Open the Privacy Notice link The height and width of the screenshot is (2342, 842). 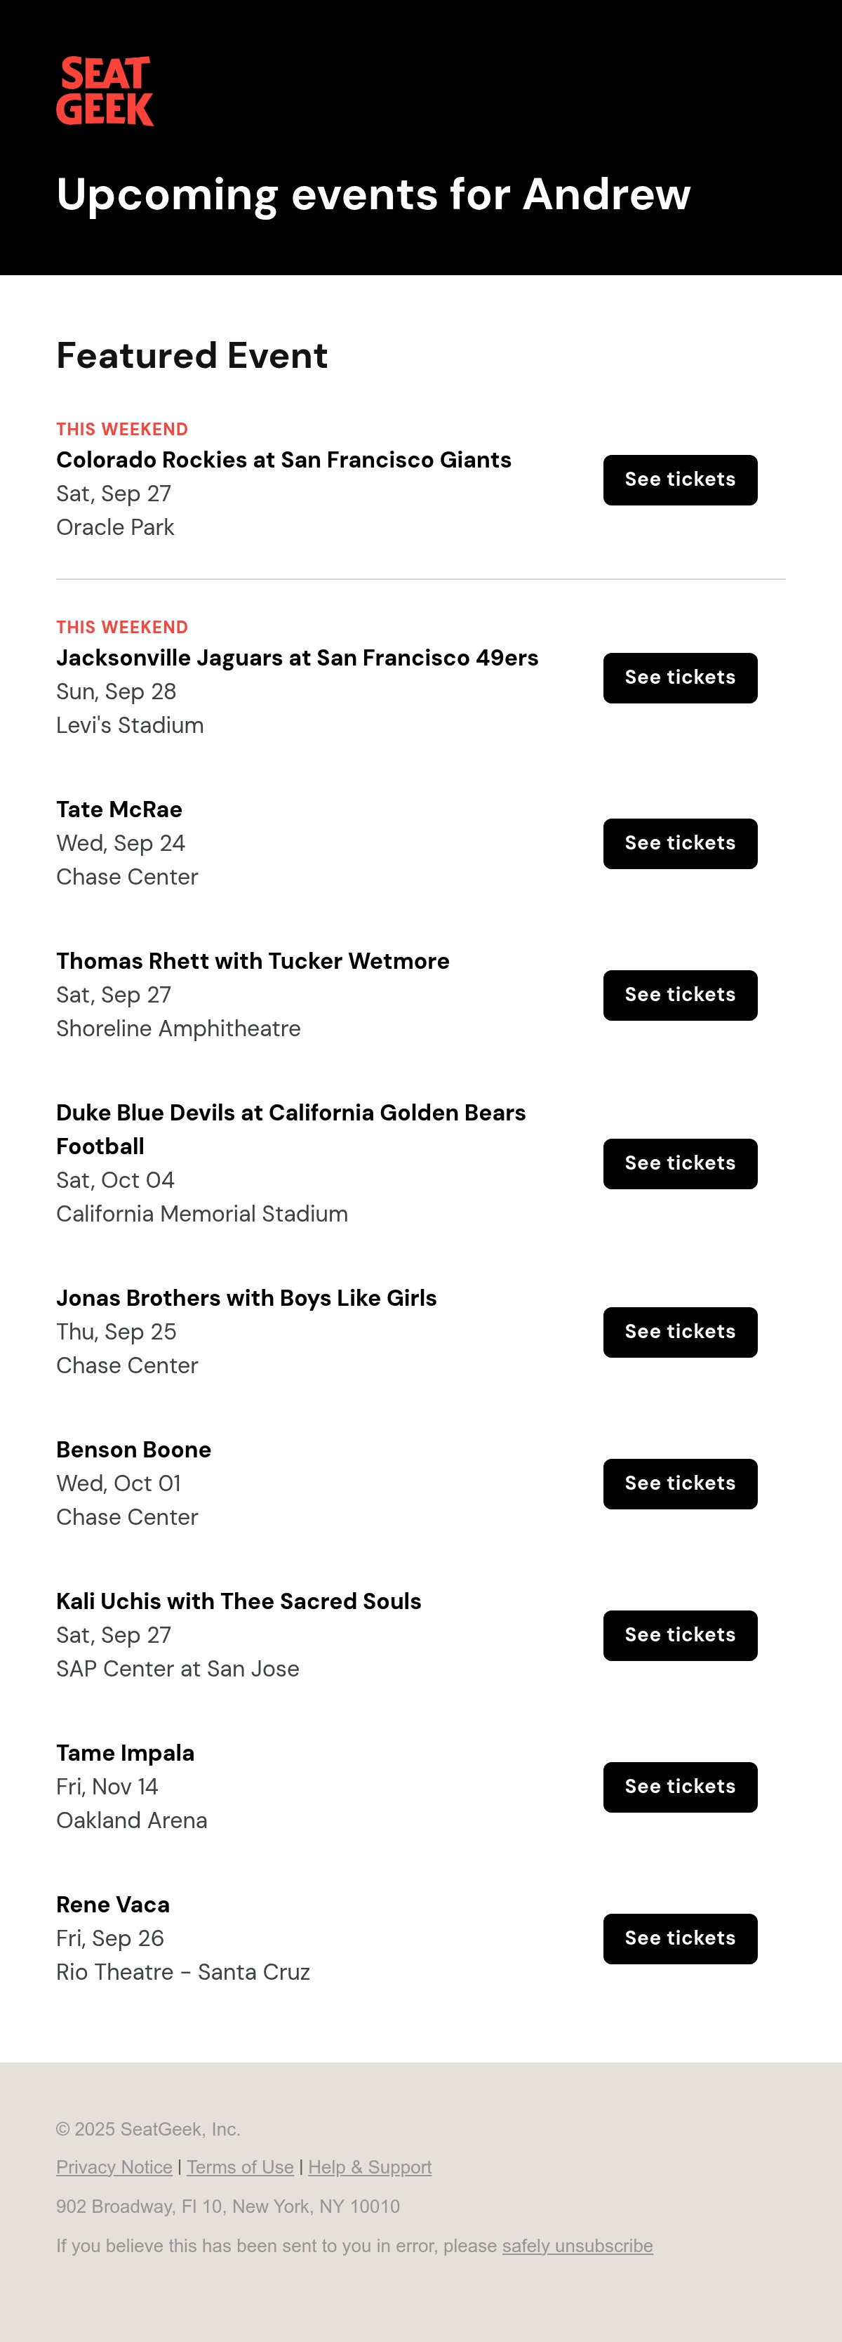point(114,2167)
